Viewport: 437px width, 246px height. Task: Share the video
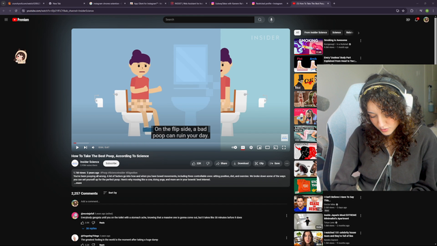coord(222,163)
